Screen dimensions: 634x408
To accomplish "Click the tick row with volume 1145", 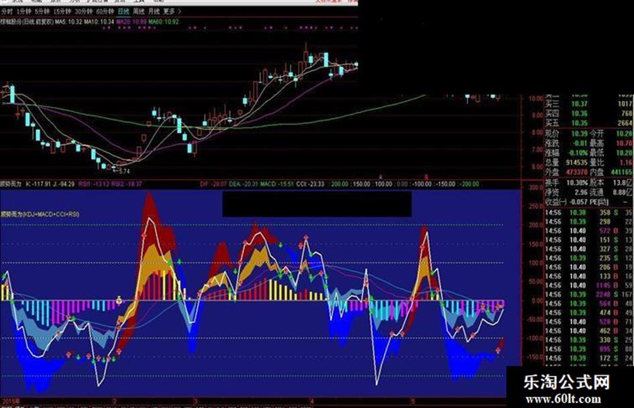I will (589, 285).
